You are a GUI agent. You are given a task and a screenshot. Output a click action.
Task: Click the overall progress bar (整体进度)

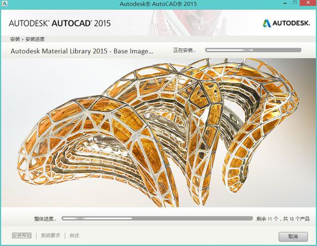click(157, 218)
